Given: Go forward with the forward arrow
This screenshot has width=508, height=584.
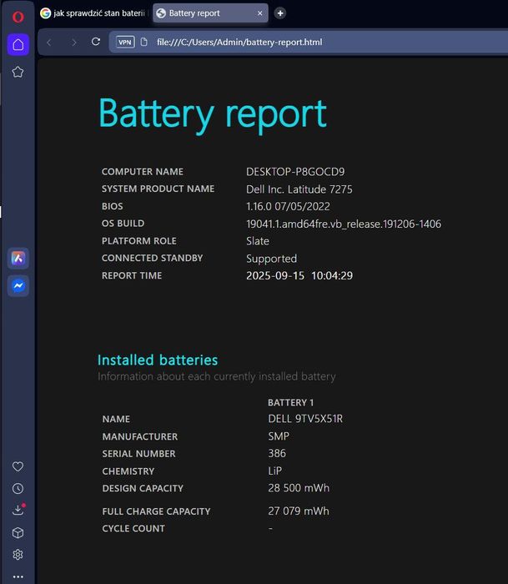Looking at the screenshot, I should point(73,42).
